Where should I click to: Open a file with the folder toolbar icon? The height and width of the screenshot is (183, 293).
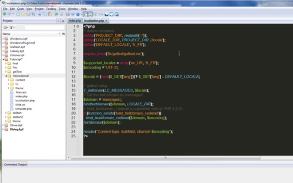pos(23,14)
